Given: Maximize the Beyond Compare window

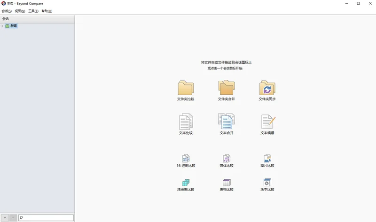Looking at the screenshot, I should [358, 3].
